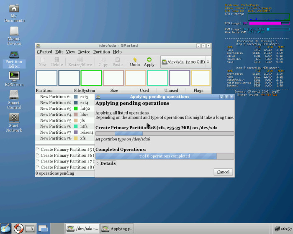
Task: Click the Applying pending operations title icon
Action: [98, 97]
